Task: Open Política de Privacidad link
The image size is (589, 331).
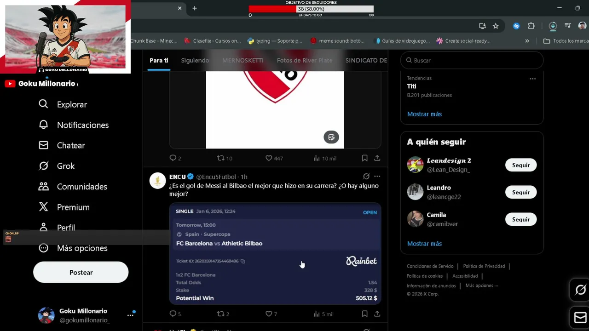Action: [484, 266]
